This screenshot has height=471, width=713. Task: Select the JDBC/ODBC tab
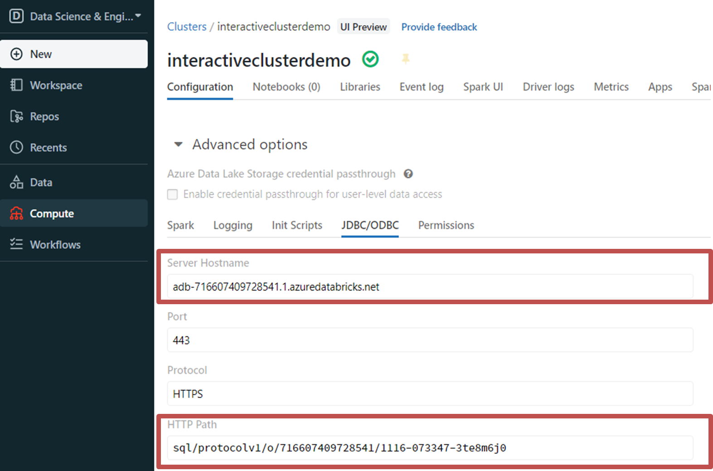[x=370, y=225]
